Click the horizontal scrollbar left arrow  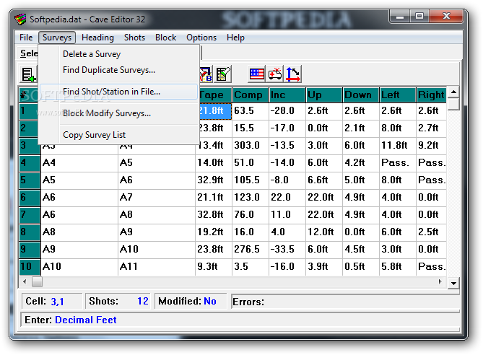pyautogui.click(x=25, y=281)
